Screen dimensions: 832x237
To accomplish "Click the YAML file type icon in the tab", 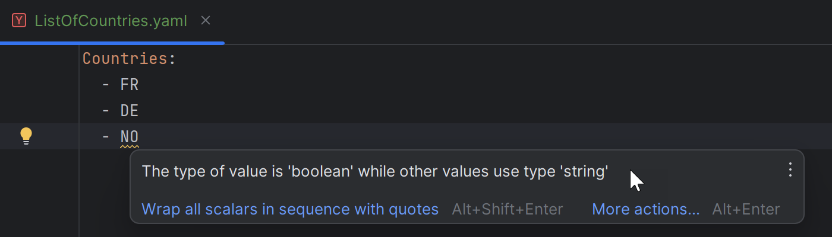I will [20, 21].
